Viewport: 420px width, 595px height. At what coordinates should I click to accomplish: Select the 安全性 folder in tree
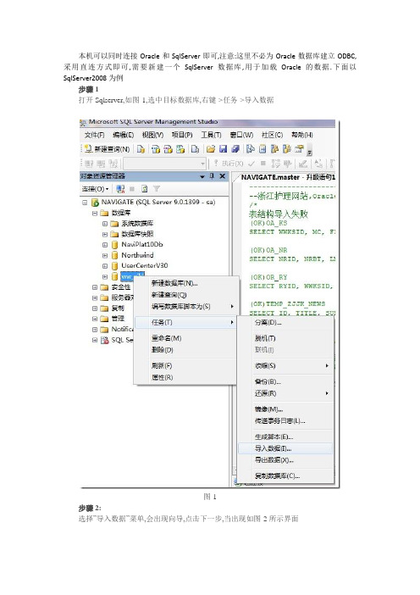pos(121,287)
